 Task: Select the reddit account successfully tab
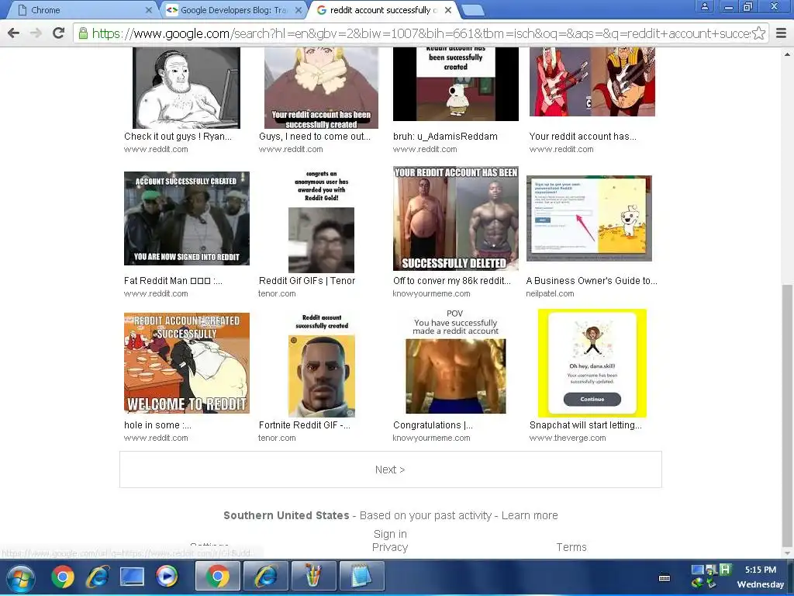(383, 10)
